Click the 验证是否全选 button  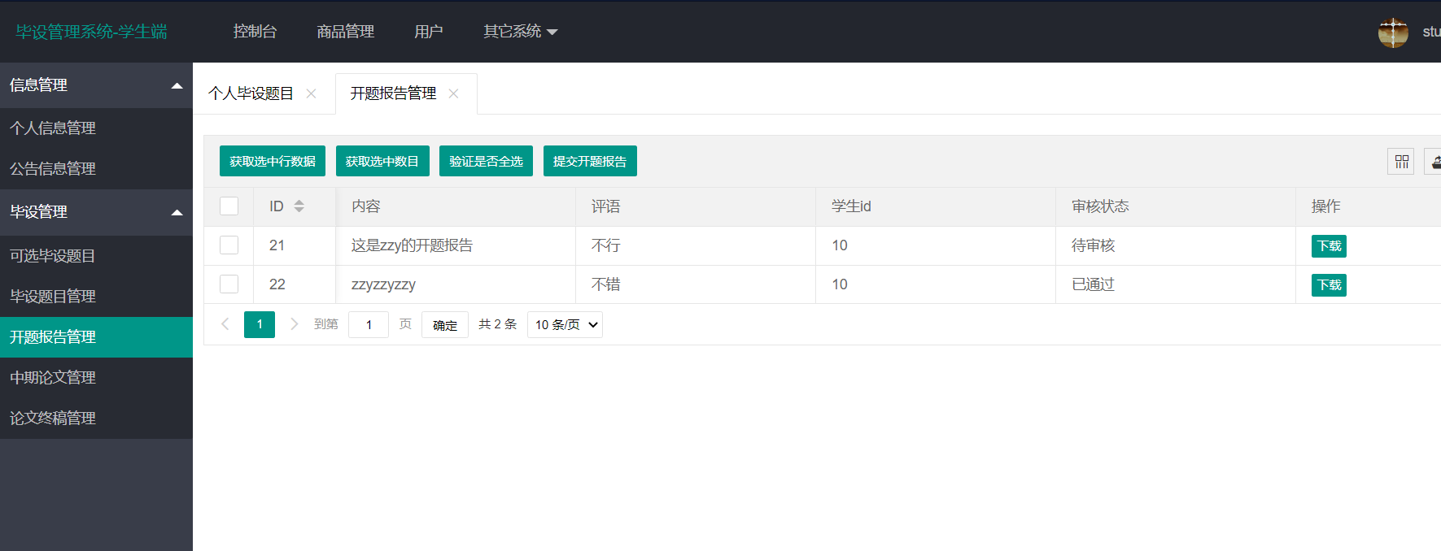click(x=486, y=161)
